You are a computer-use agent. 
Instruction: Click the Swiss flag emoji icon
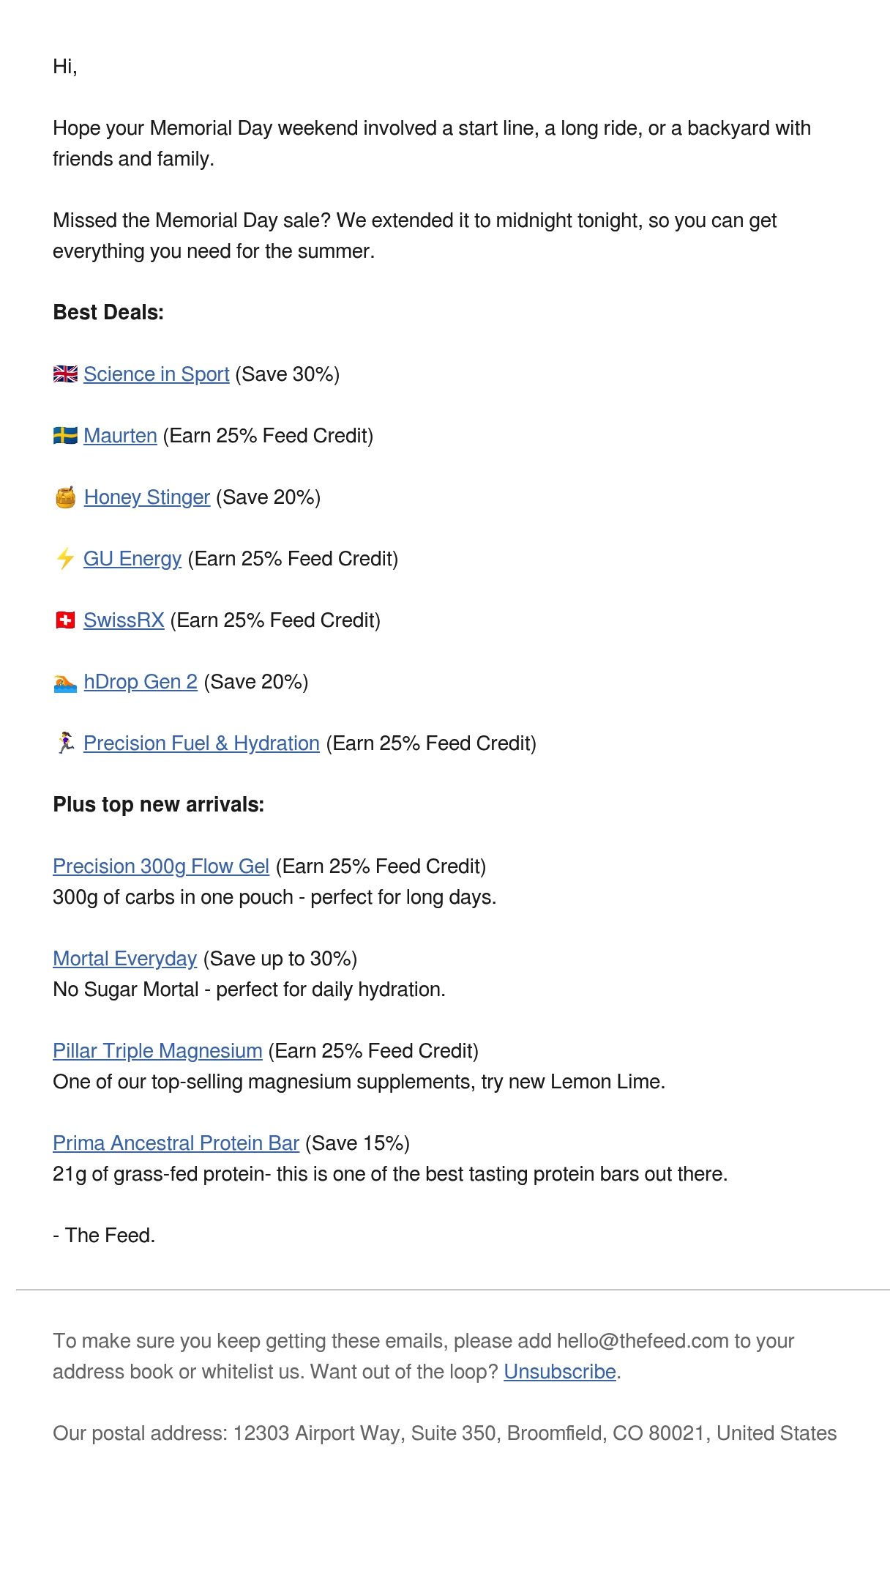pos(65,620)
